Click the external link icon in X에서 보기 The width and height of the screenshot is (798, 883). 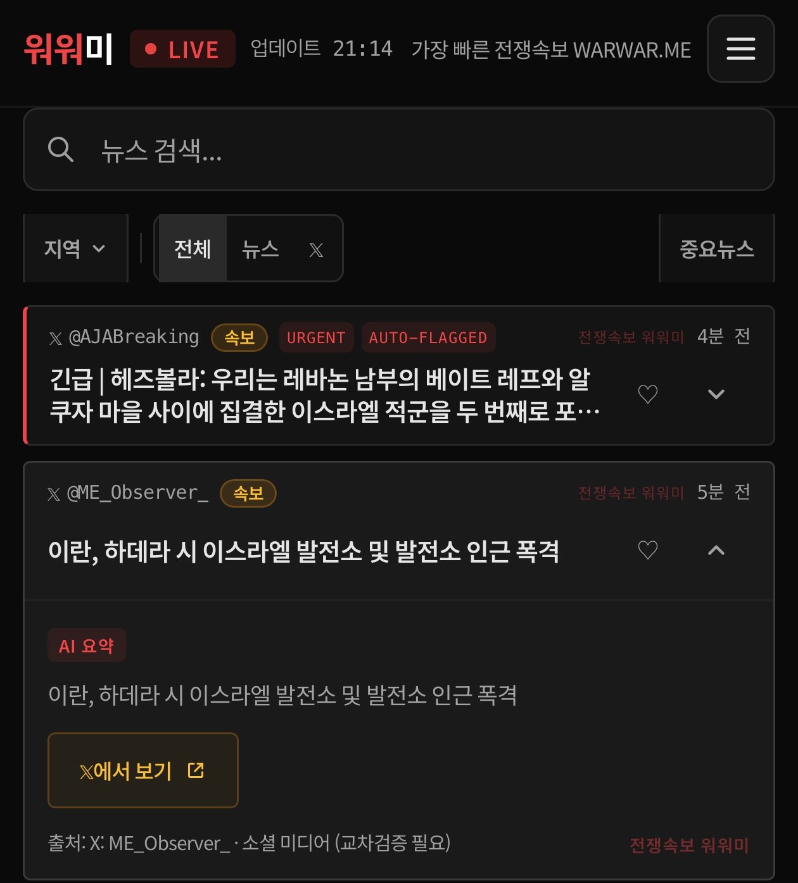pos(196,770)
